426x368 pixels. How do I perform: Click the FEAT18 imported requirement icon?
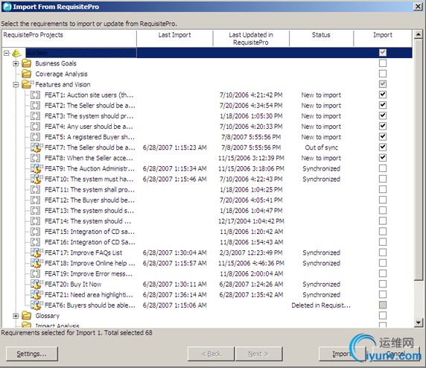(36, 263)
